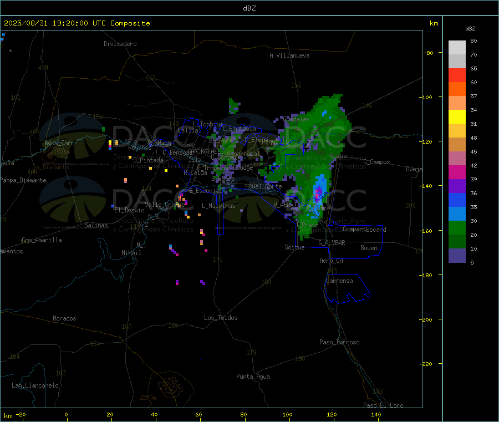Click the Valle_Grande map label
The image size is (499, 422).
(x=165, y=205)
